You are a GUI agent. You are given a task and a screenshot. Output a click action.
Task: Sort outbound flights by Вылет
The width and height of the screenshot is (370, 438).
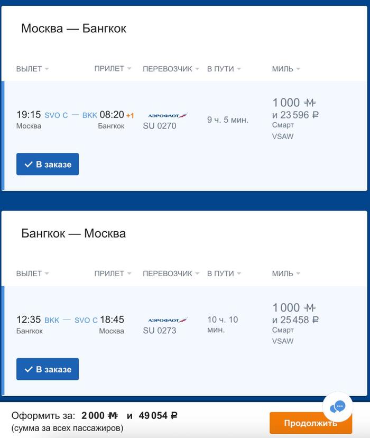pyautogui.click(x=32, y=69)
